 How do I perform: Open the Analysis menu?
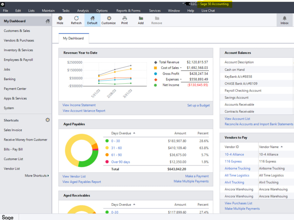point(83,11)
